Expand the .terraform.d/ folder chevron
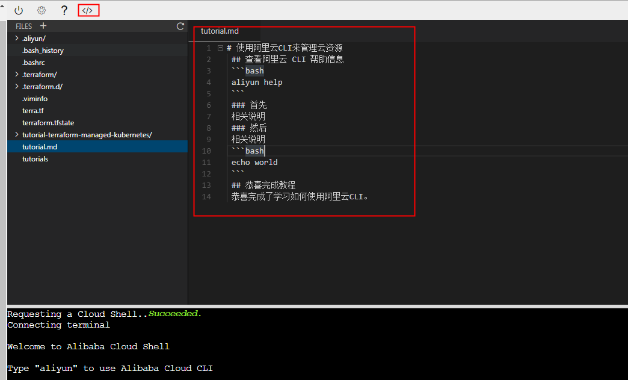 coord(16,86)
